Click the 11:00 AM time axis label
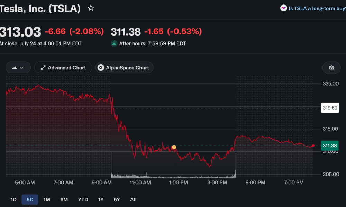The image size is (346, 207). point(140,183)
